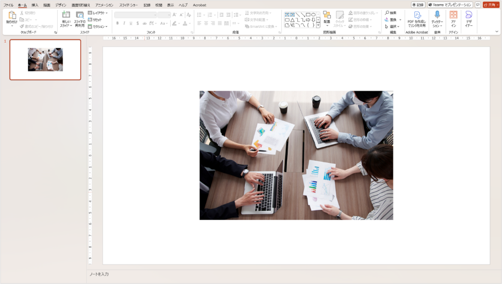Open the File (ファイル) tab
This screenshot has height=284, width=502.
coord(8,5)
